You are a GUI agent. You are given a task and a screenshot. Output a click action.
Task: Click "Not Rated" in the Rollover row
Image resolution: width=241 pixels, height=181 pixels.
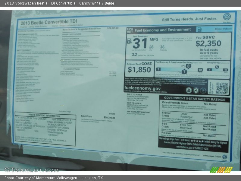(209, 136)
